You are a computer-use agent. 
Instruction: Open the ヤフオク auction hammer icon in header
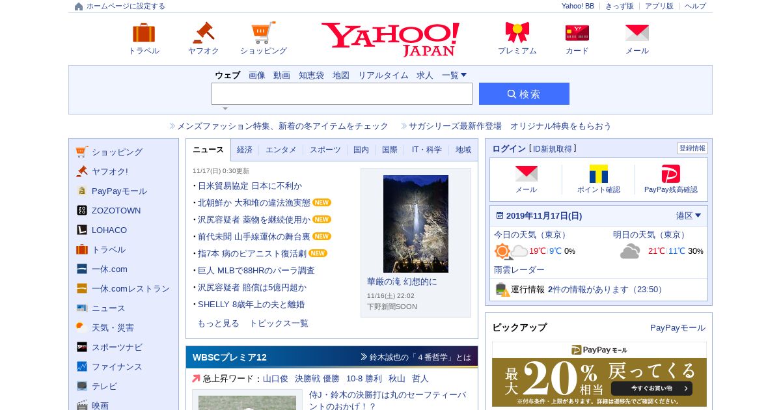pyautogui.click(x=204, y=33)
